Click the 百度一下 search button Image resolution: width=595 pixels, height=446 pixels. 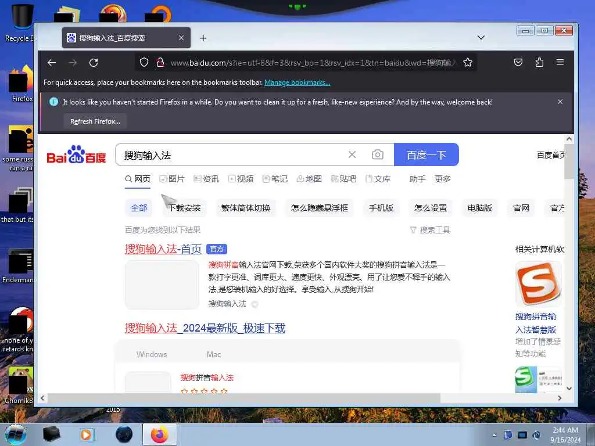pos(426,154)
